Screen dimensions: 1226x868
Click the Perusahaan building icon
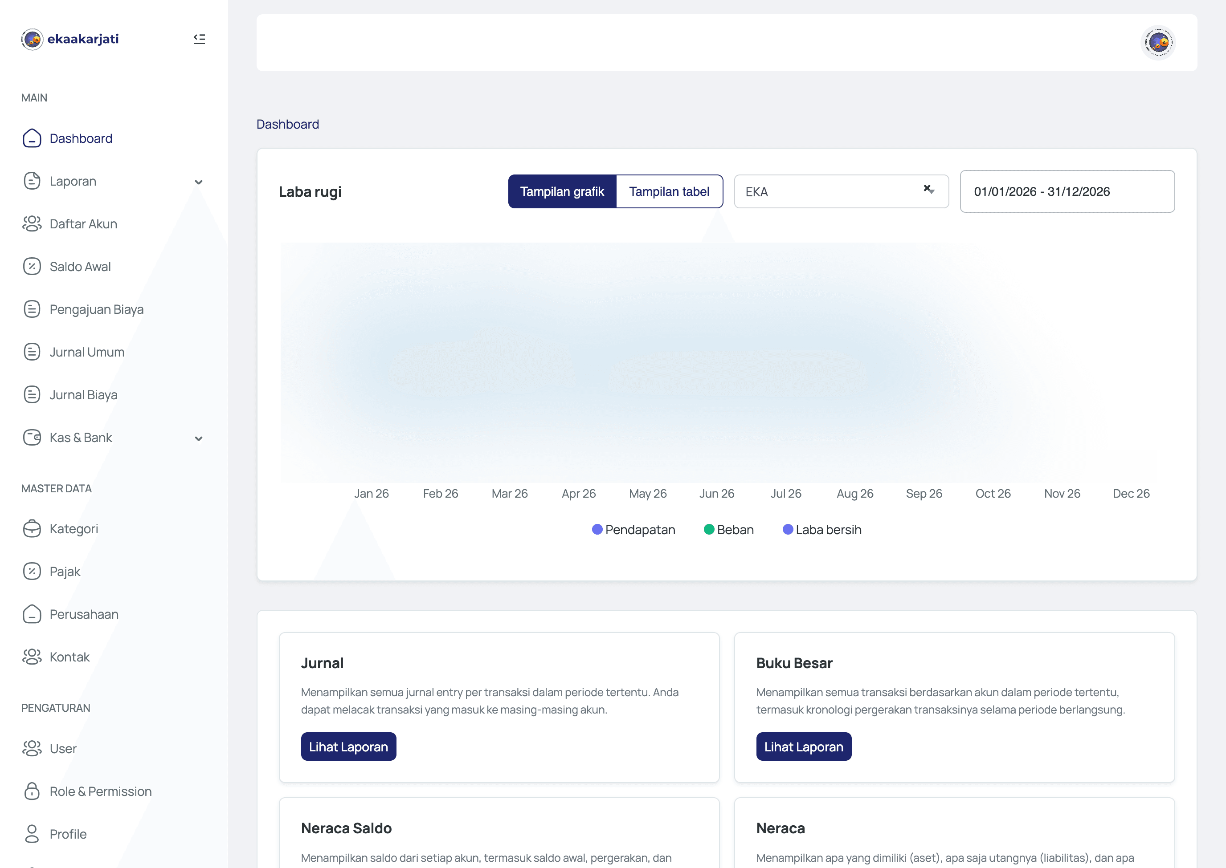point(32,614)
